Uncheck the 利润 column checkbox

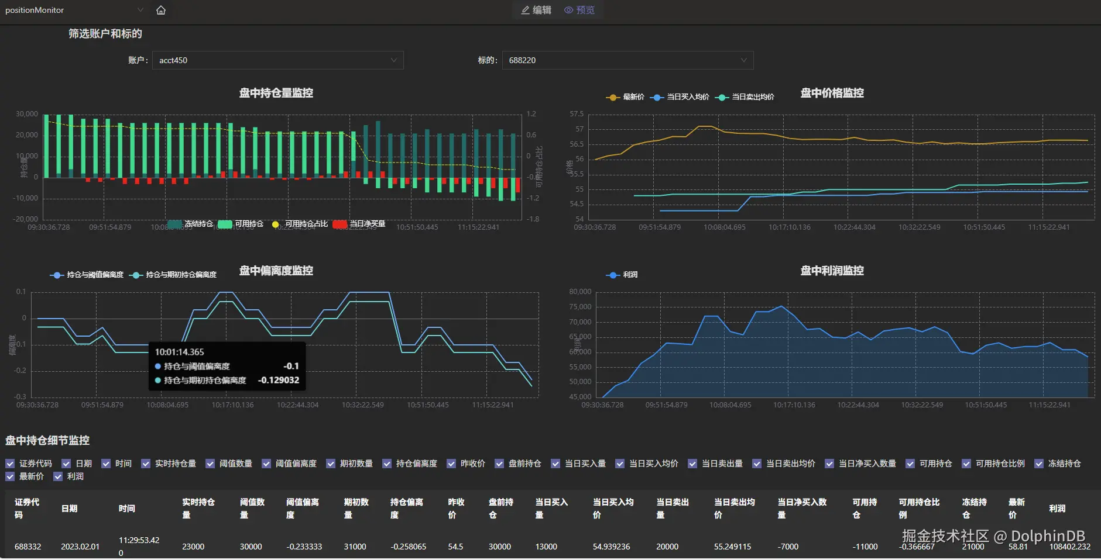pos(58,476)
